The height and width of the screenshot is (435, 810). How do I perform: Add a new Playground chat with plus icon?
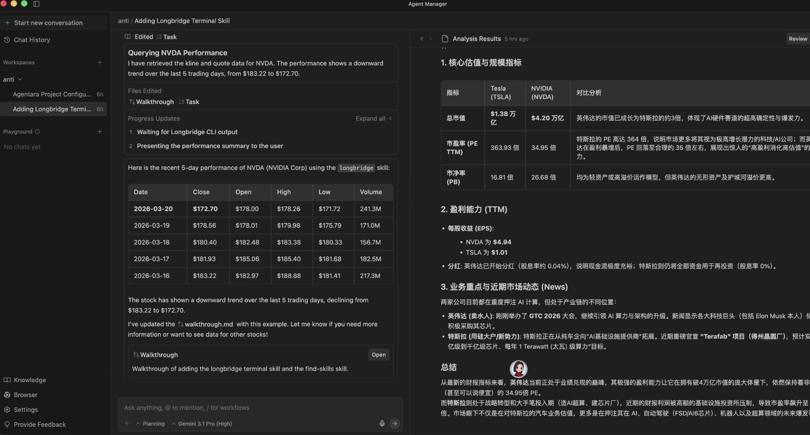99,132
